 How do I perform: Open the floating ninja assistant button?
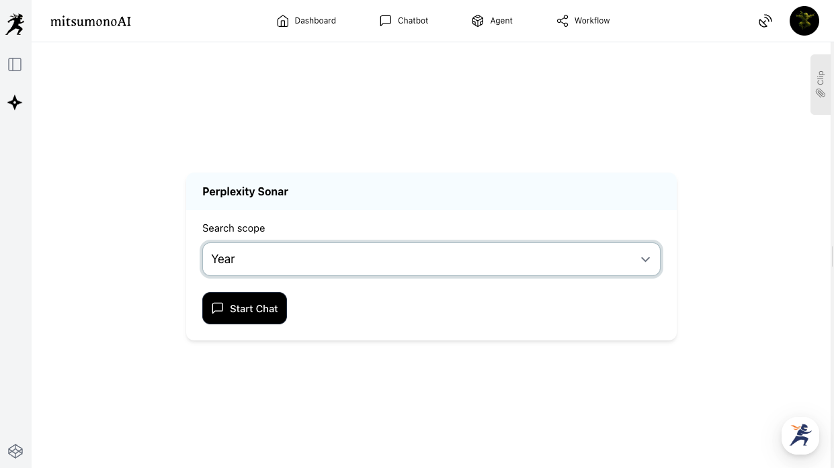800,436
